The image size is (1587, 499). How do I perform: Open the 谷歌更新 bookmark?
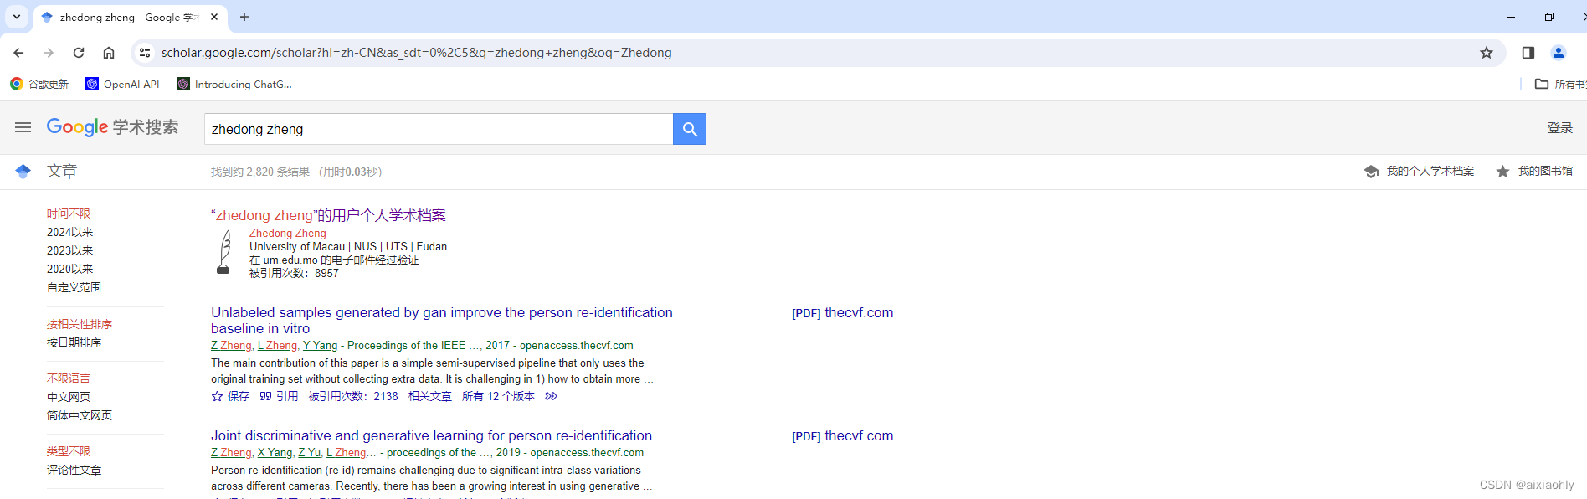[39, 84]
